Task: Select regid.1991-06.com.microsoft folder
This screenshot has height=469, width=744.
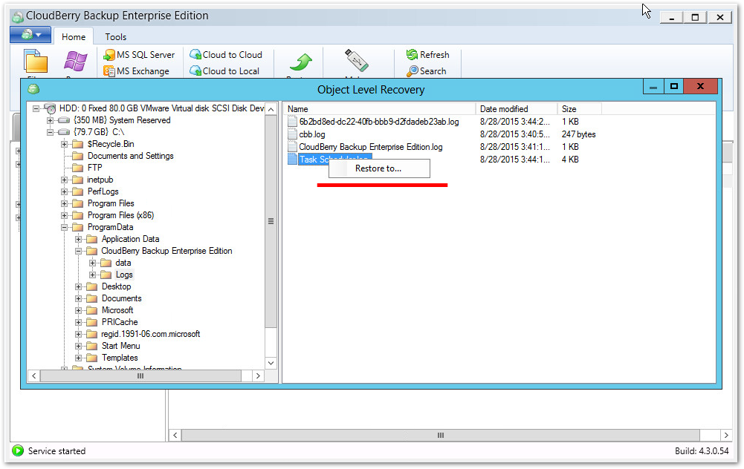Action: (150, 334)
